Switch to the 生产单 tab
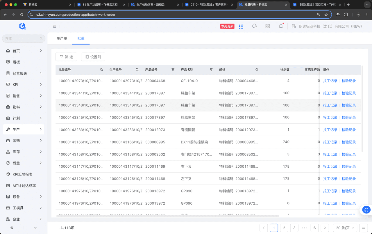 pos(62,38)
